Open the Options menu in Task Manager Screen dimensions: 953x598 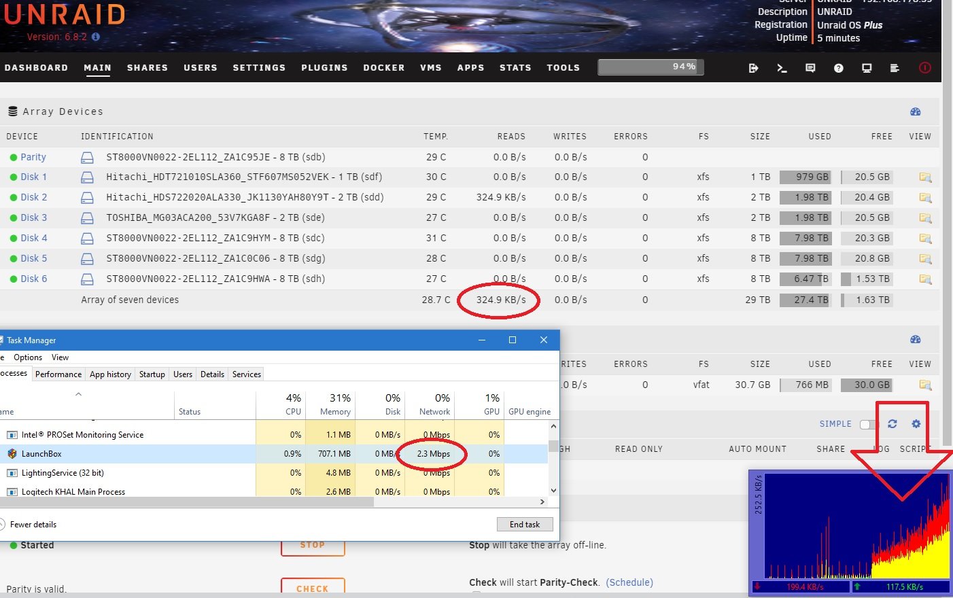click(x=28, y=357)
